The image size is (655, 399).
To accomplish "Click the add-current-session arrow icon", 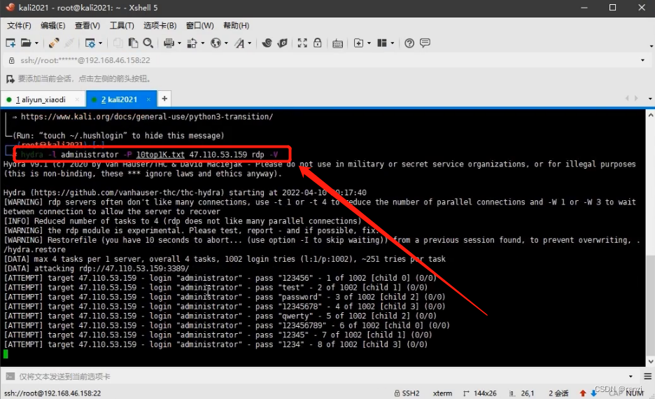I will 10,78.
